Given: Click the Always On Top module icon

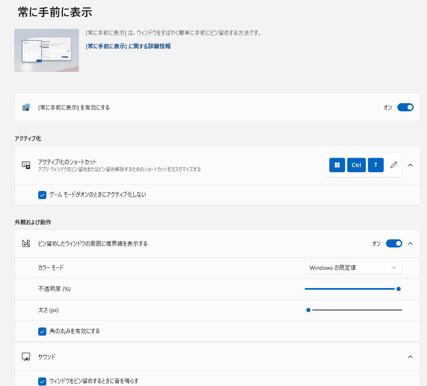Looking at the screenshot, I should pyautogui.click(x=26, y=107).
